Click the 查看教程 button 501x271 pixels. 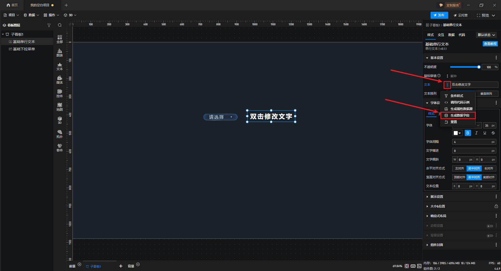pyautogui.click(x=490, y=44)
